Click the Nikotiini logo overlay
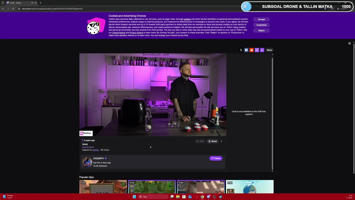355x200 pixels. click(86, 133)
